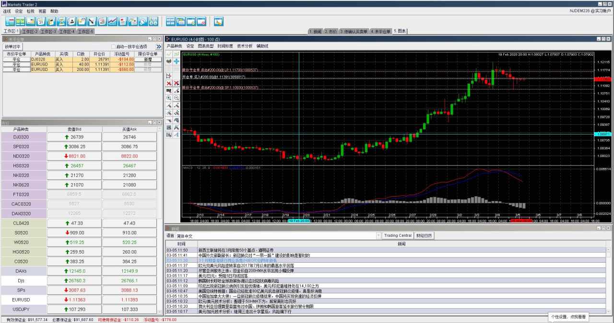
Task: Switch to the 工作区-3 workspace tab
Action: click(48, 32)
